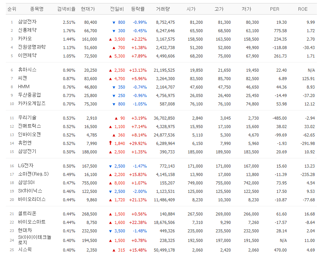
Task: Click the 시가 column header
Action: (191, 9)
